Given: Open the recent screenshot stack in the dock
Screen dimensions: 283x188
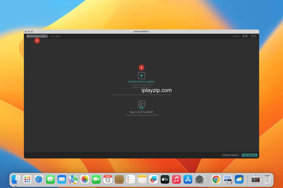Looking at the screenshot, I should point(256,179).
